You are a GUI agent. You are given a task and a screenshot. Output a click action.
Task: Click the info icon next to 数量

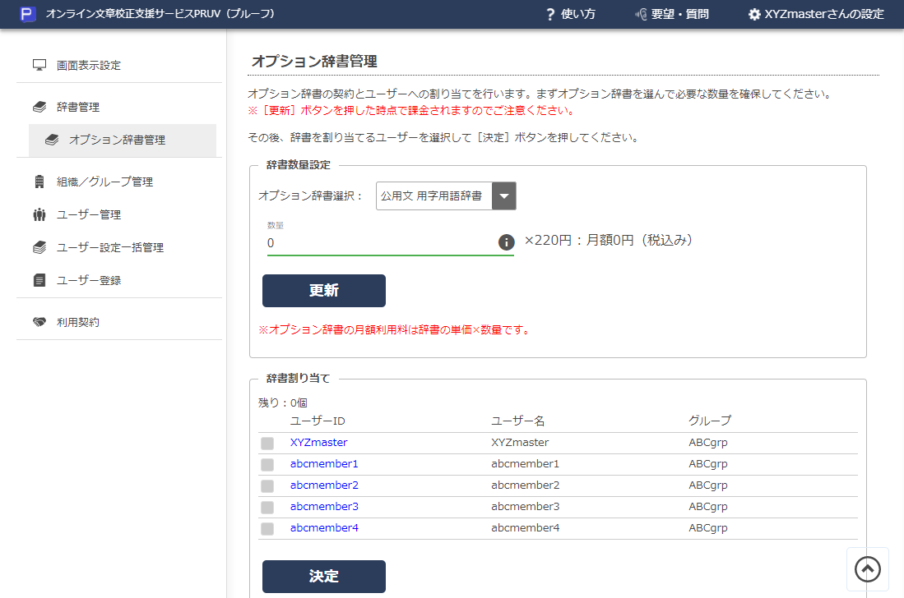[507, 241]
